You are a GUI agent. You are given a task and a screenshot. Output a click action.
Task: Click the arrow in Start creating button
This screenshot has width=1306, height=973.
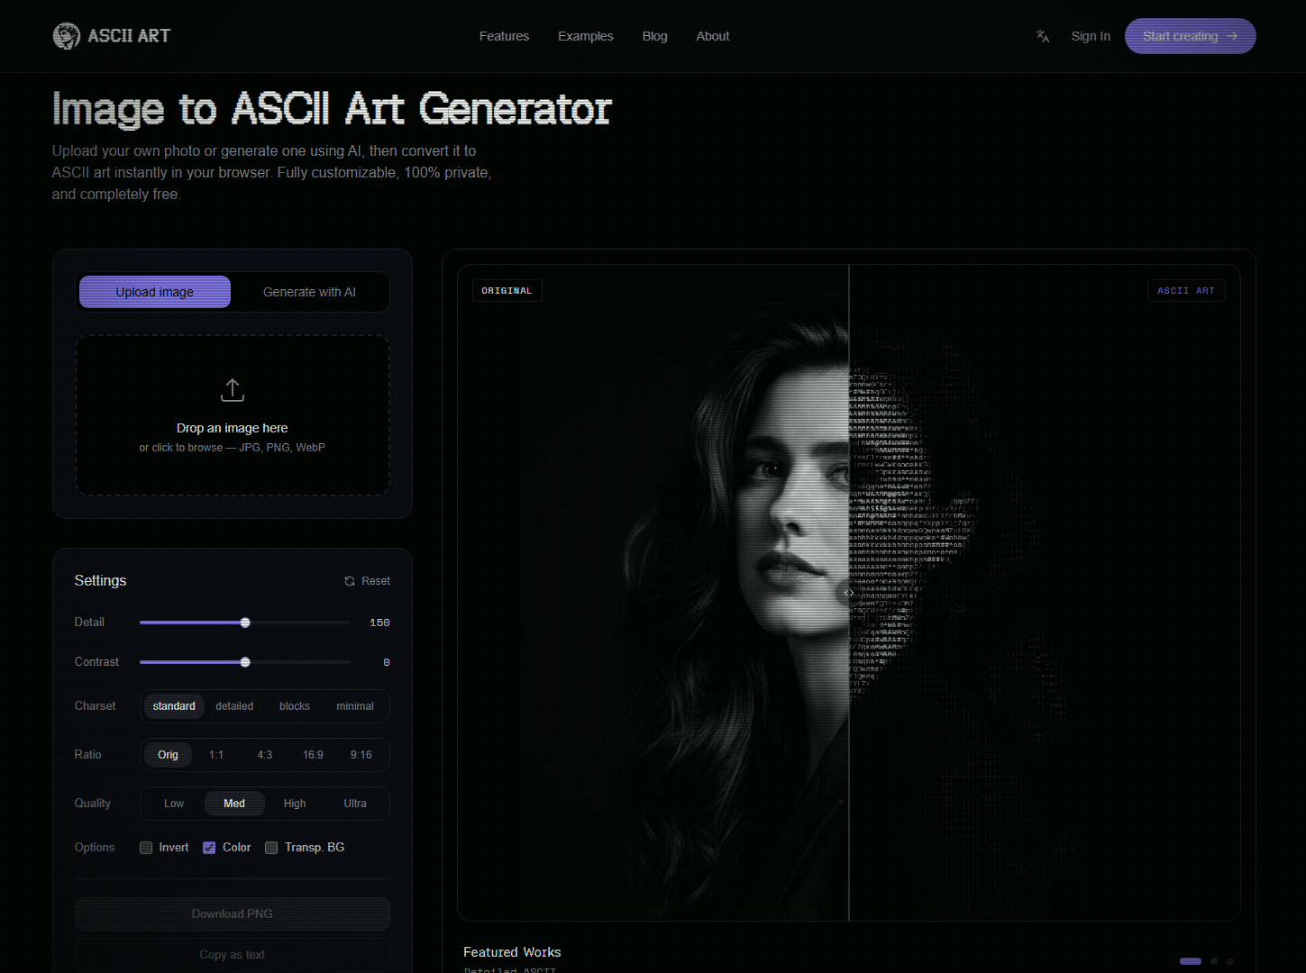tap(1232, 36)
